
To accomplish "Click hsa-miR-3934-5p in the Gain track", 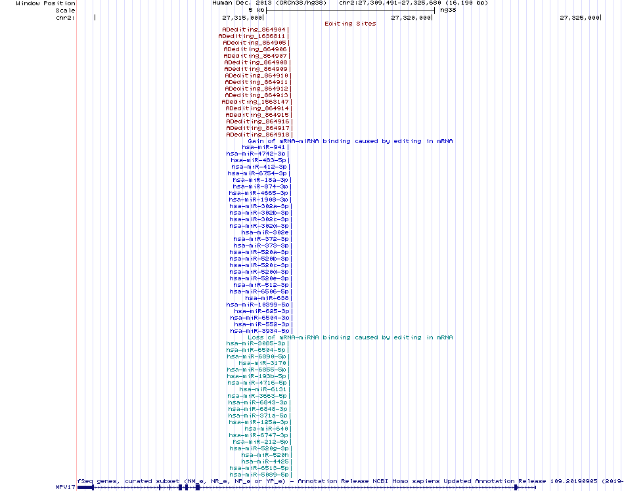I will [260, 331].
